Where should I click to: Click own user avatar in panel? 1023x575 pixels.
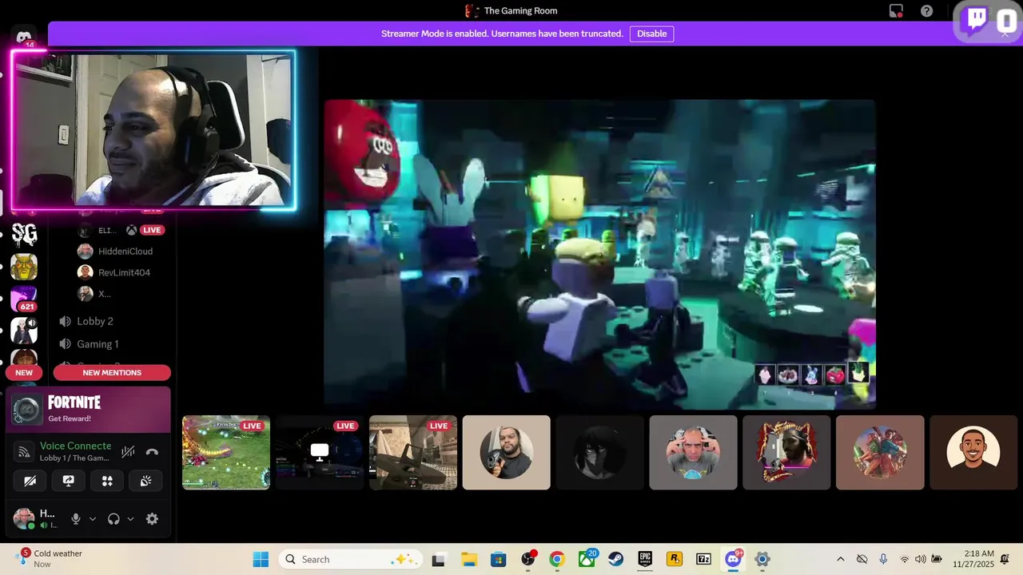point(24,519)
